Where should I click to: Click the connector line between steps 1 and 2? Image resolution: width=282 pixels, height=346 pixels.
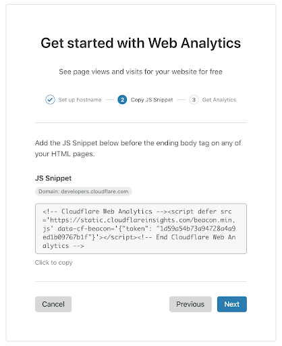(109, 100)
